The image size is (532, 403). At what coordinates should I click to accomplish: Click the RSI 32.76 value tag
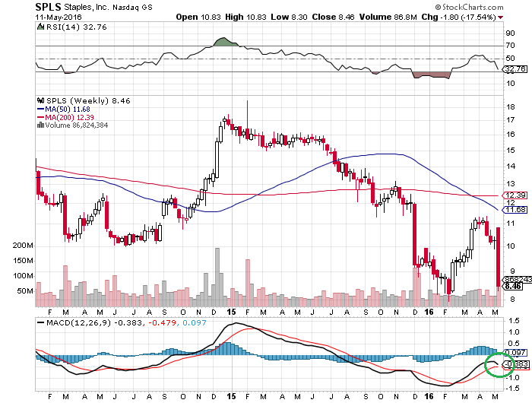coord(515,69)
